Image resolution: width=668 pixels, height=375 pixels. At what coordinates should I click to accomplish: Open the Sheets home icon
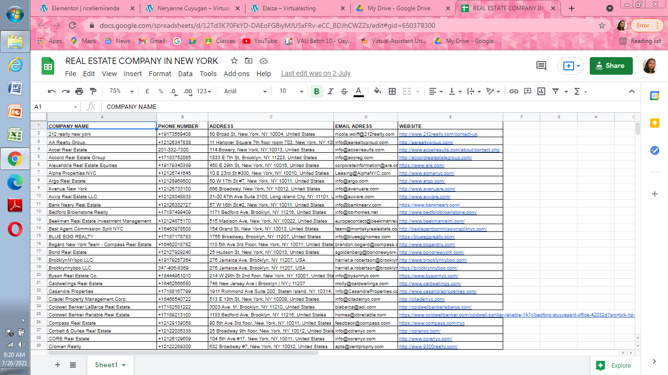[48, 66]
